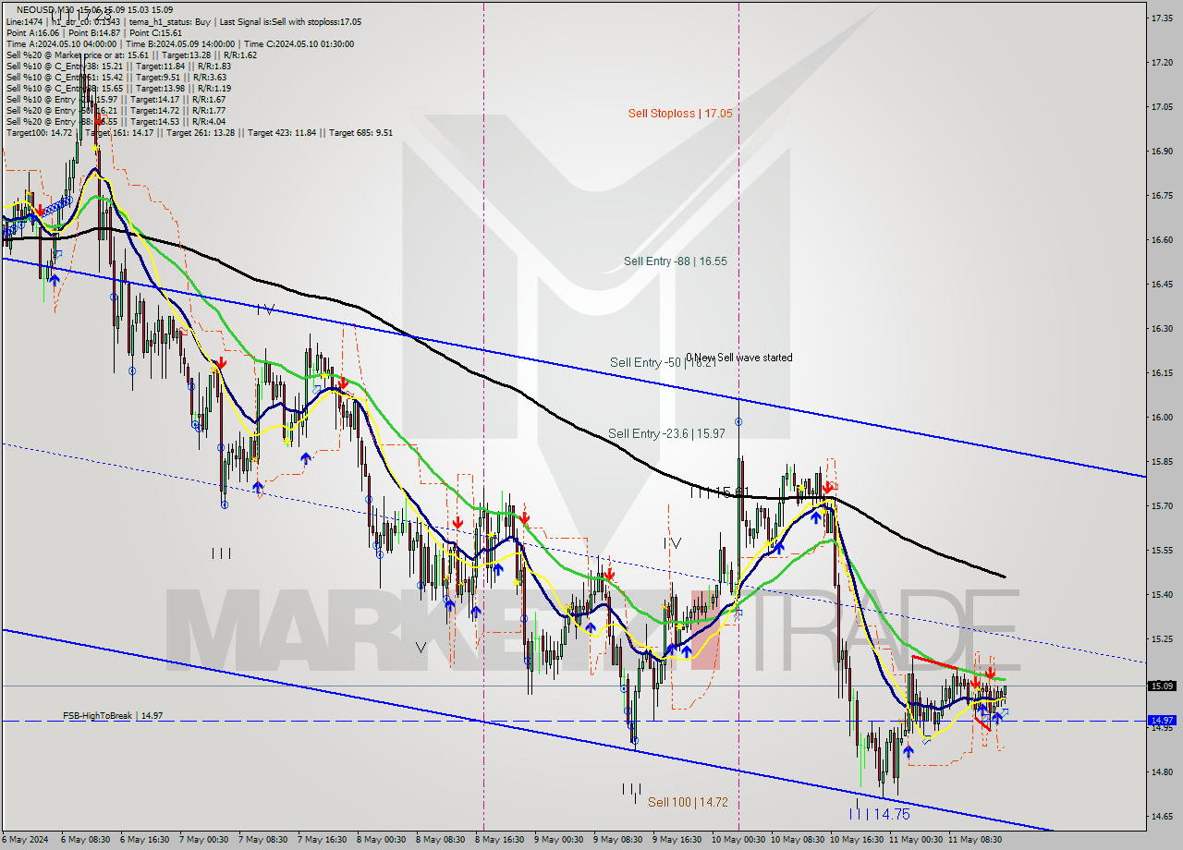Screen dimensions: 1183x850
Task: Click the 'Sell 100 | 14.72' chart label
Action: point(688,802)
